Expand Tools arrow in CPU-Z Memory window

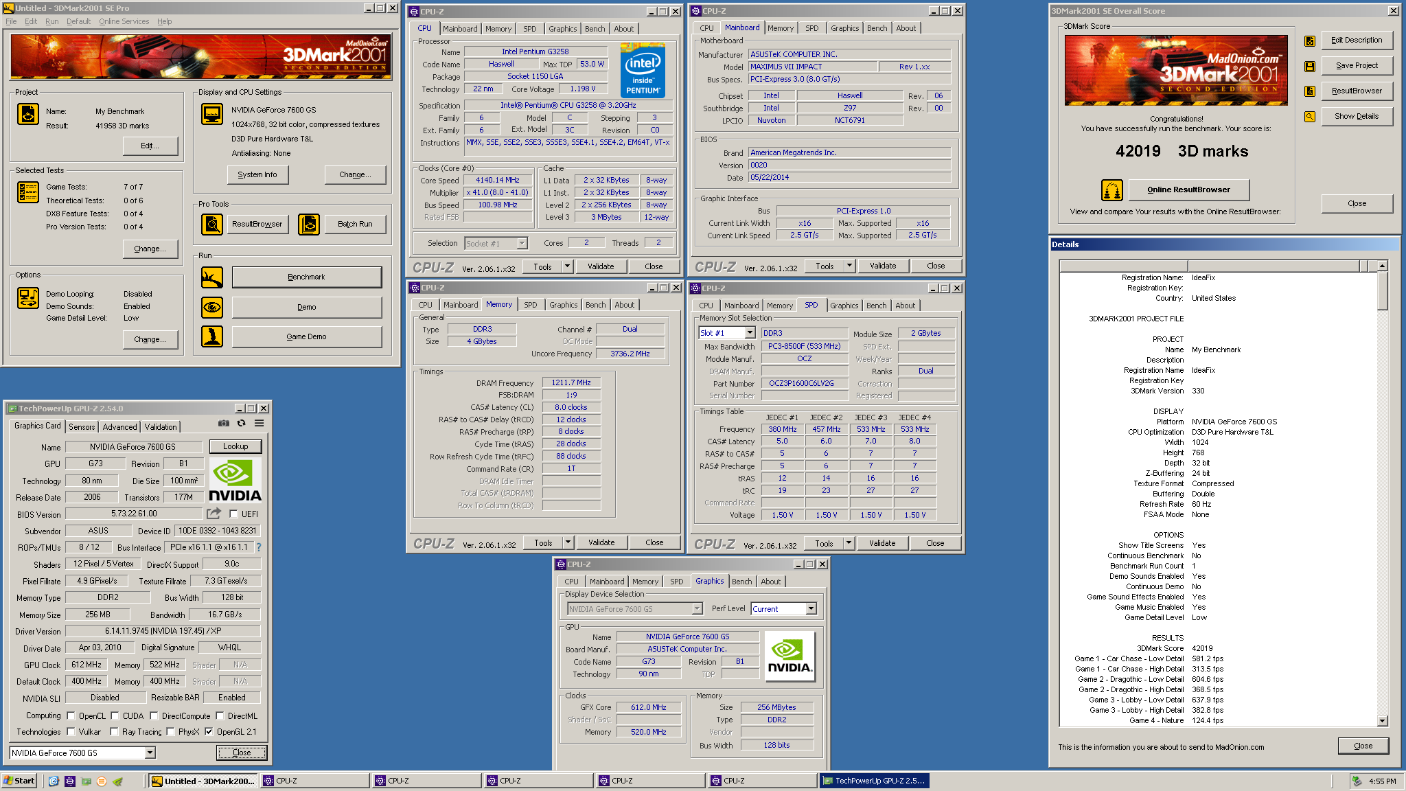point(568,542)
